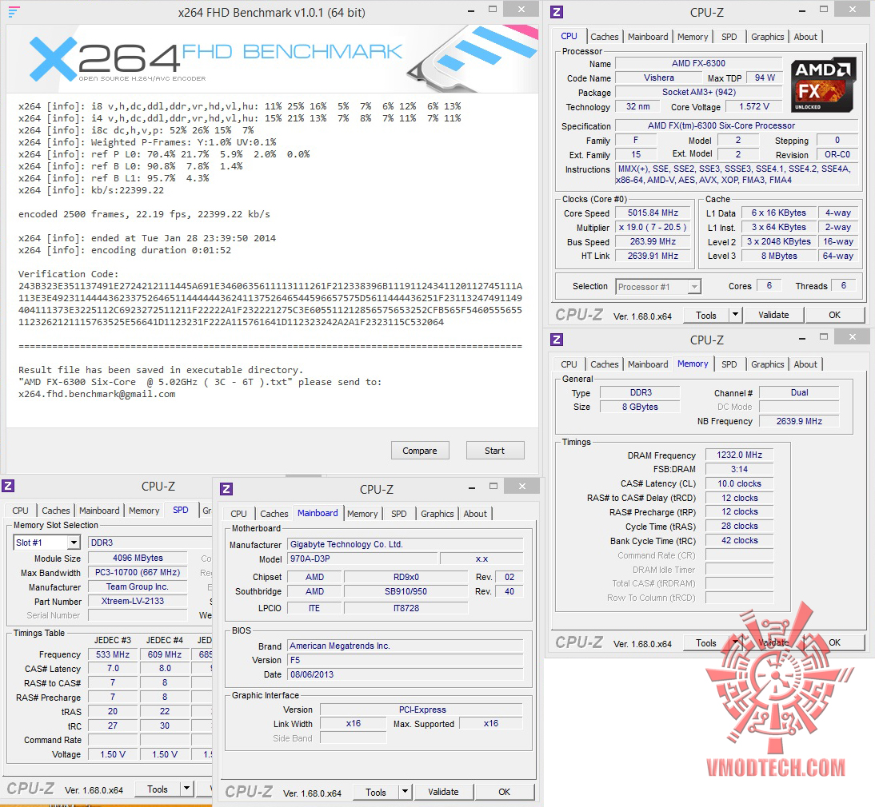
Task: Switch to Graphics tab in top CPU-Z window
Action: [x=767, y=37]
